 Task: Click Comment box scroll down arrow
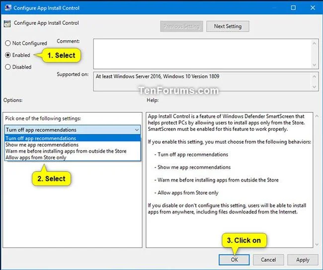pos(315,65)
